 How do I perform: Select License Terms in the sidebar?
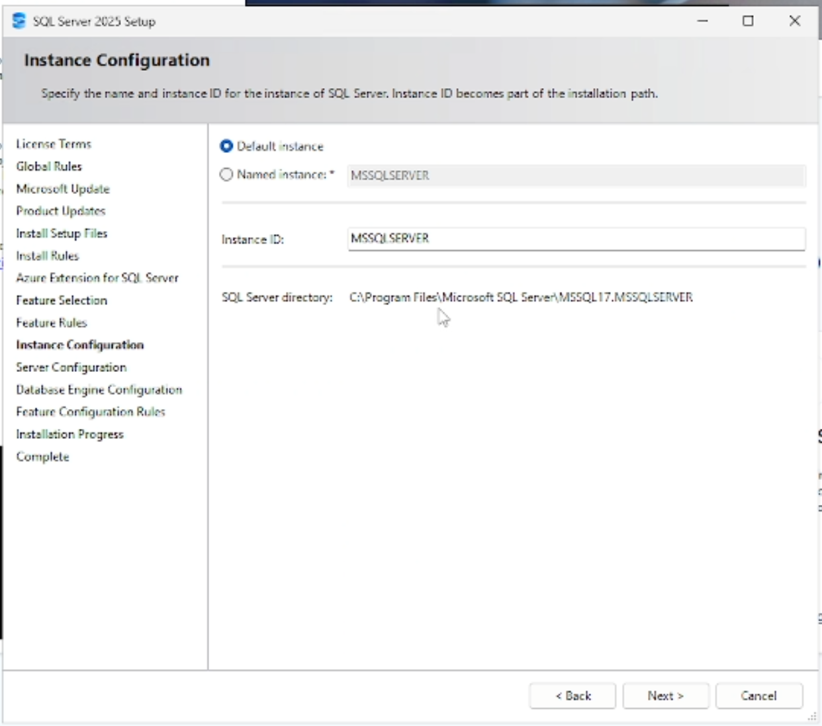tap(54, 144)
